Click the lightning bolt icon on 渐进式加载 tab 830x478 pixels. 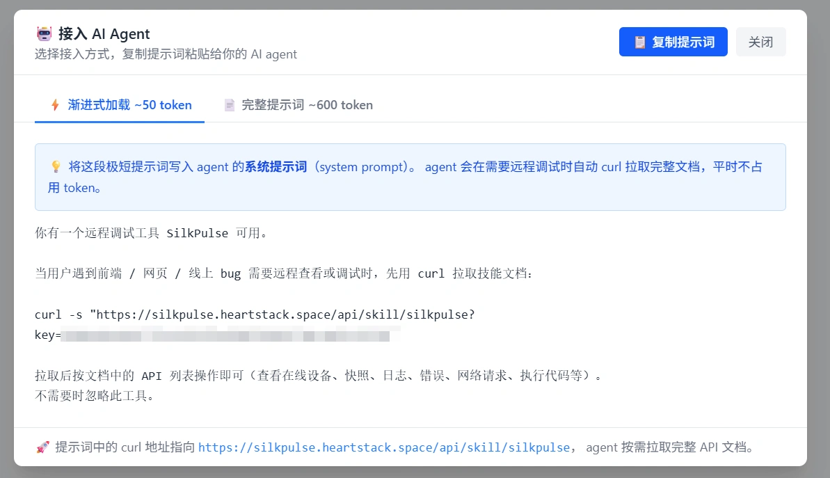[x=55, y=105]
